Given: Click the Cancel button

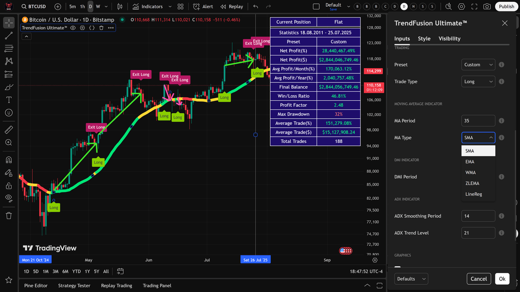Looking at the screenshot, I should [479, 279].
